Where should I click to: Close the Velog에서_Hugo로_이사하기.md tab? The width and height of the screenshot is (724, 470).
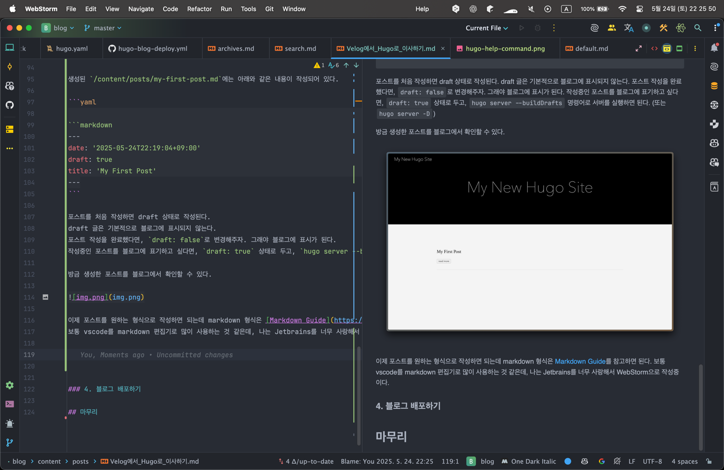point(443,48)
